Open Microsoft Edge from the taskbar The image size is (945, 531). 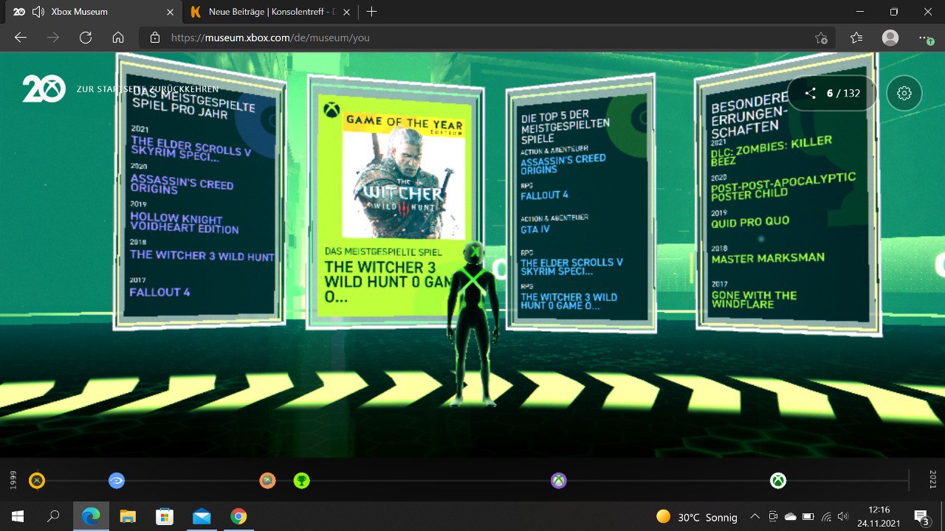(x=91, y=516)
